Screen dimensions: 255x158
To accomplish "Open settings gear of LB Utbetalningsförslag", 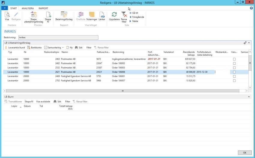I will tap(245, 43).
